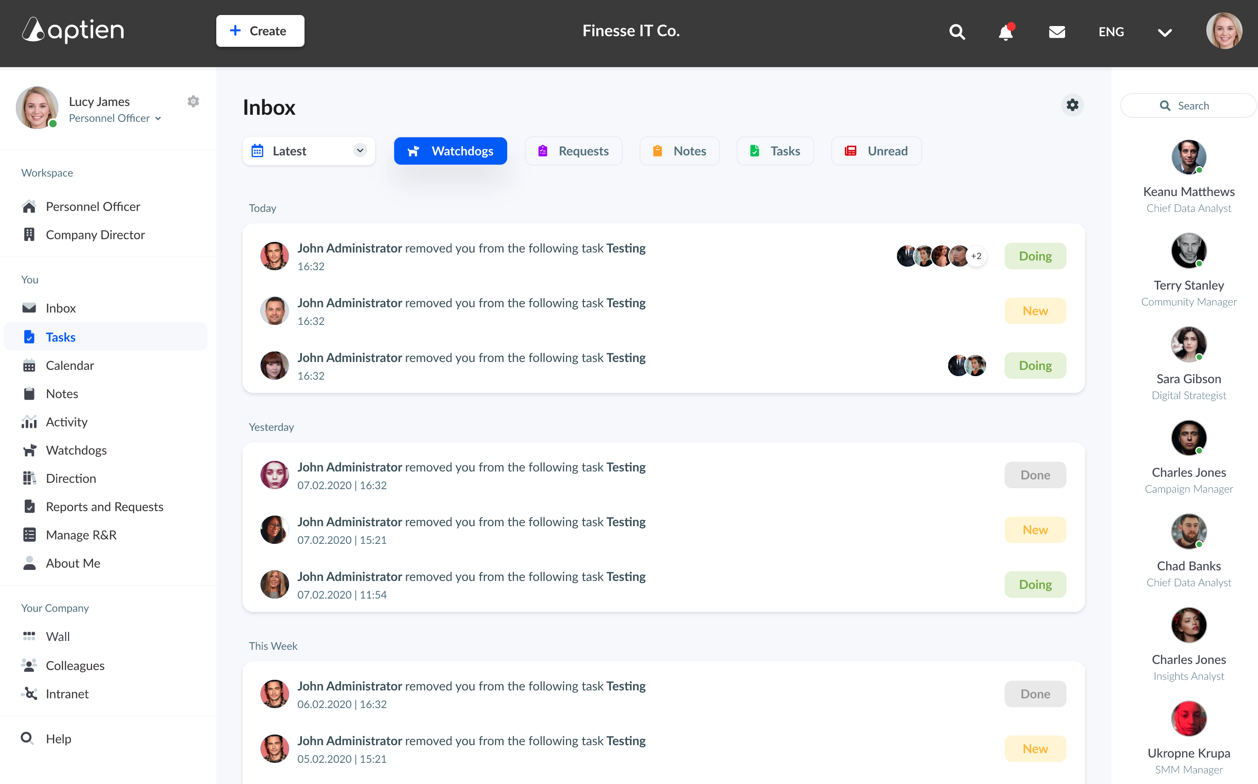The height and width of the screenshot is (784, 1258).
Task: Click the Inbox settings gear
Action: pyautogui.click(x=1072, y=105)
